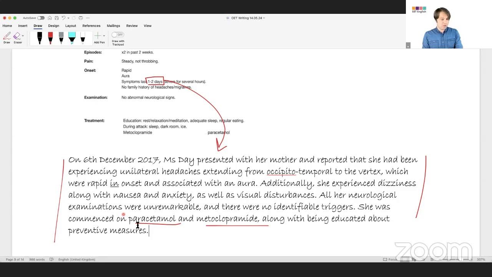Click the proofing book icon in status bar
The image size is (492, 277).
[52, 260]
